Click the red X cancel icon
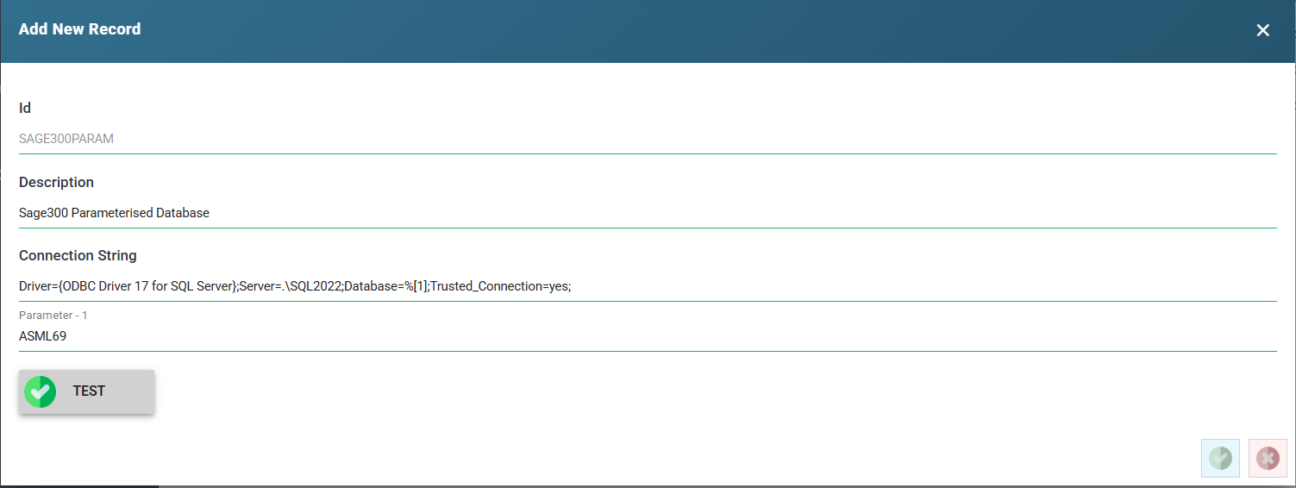This screenshot has height=488, width=1296. point(1268,458)
